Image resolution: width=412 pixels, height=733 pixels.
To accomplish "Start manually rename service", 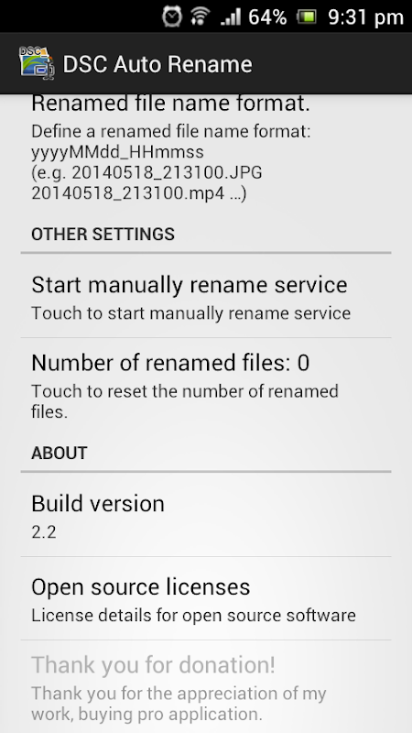I will 206,297.
